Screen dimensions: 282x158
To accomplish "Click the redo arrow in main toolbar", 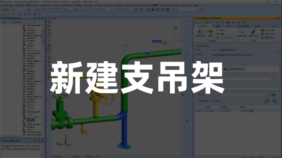I will pos(13,14).
